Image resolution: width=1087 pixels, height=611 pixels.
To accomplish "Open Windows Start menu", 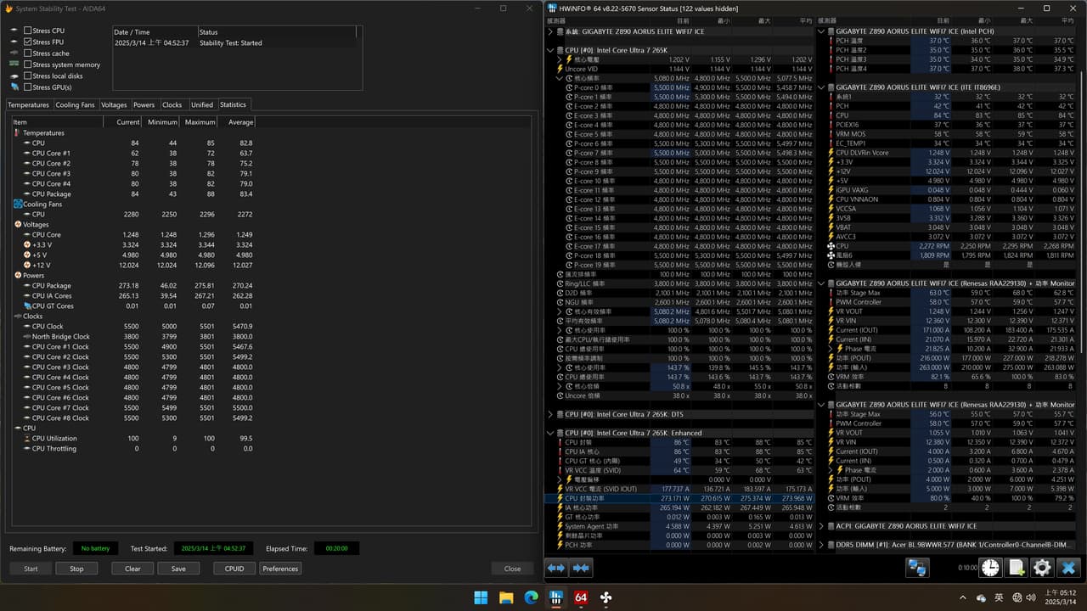I will pos(482,597).
